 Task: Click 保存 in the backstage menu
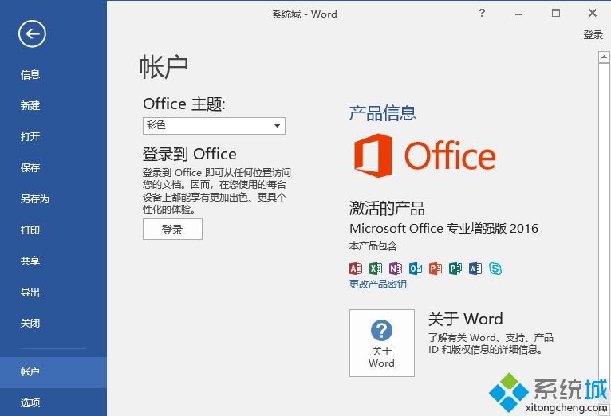tap(53, 167)
